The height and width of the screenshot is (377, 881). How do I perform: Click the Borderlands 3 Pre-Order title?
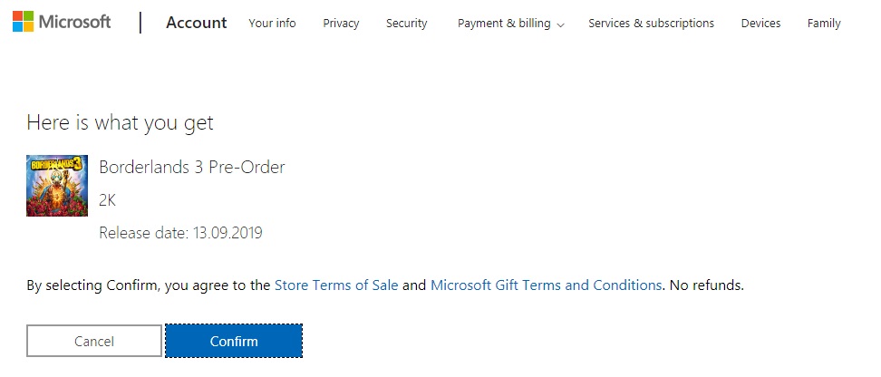click(x=192, y=167)
